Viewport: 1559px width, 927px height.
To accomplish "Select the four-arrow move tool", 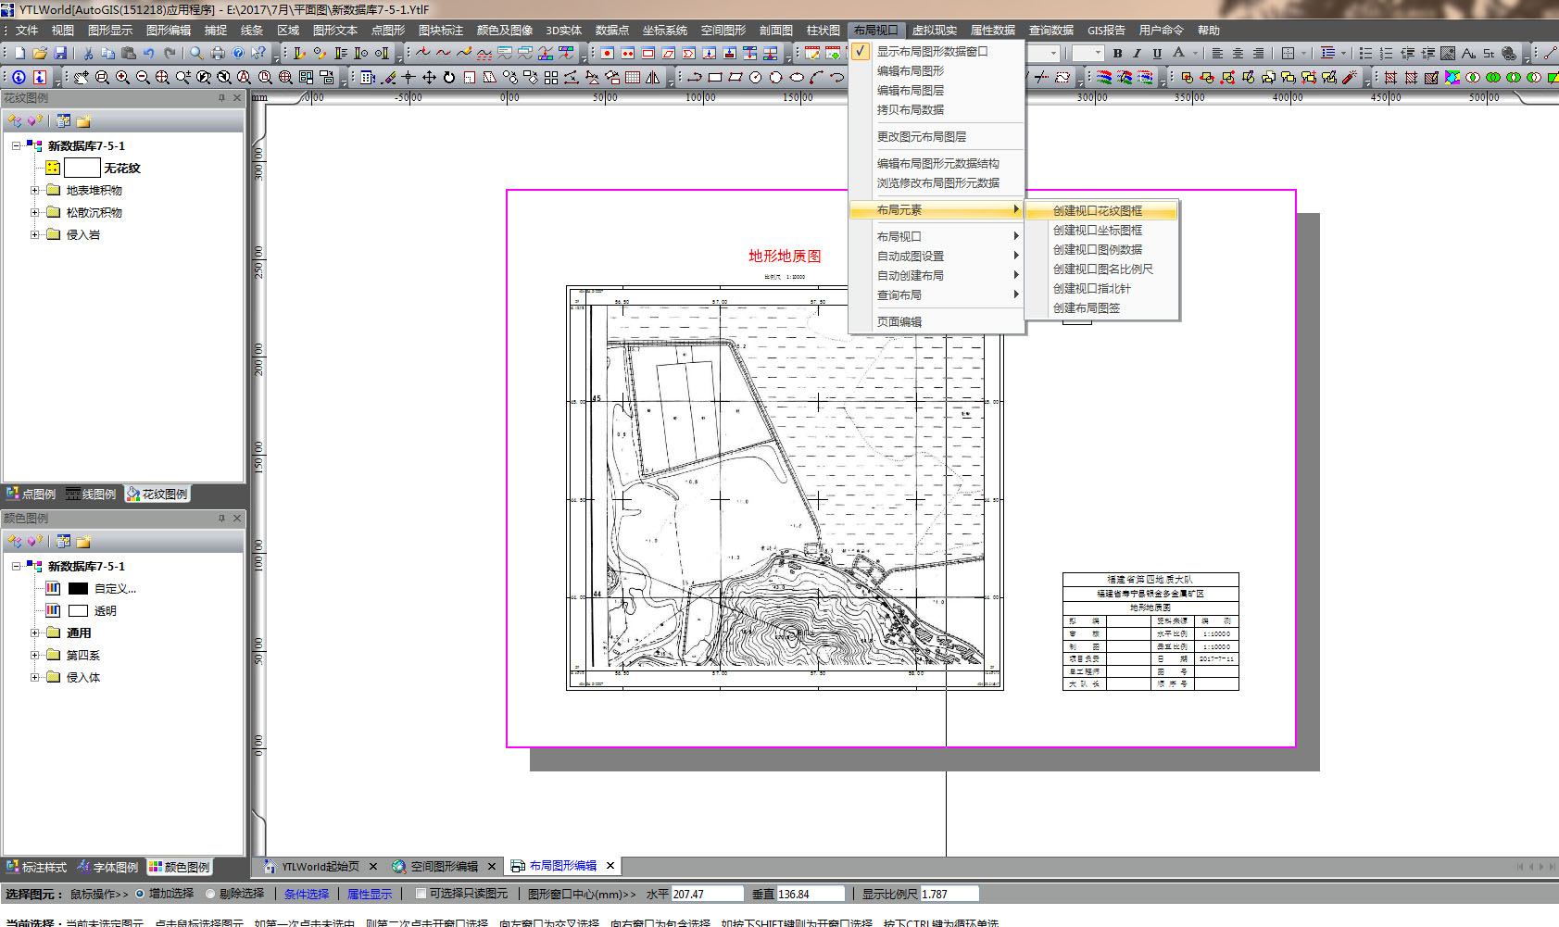I will (x=429, y=78).
